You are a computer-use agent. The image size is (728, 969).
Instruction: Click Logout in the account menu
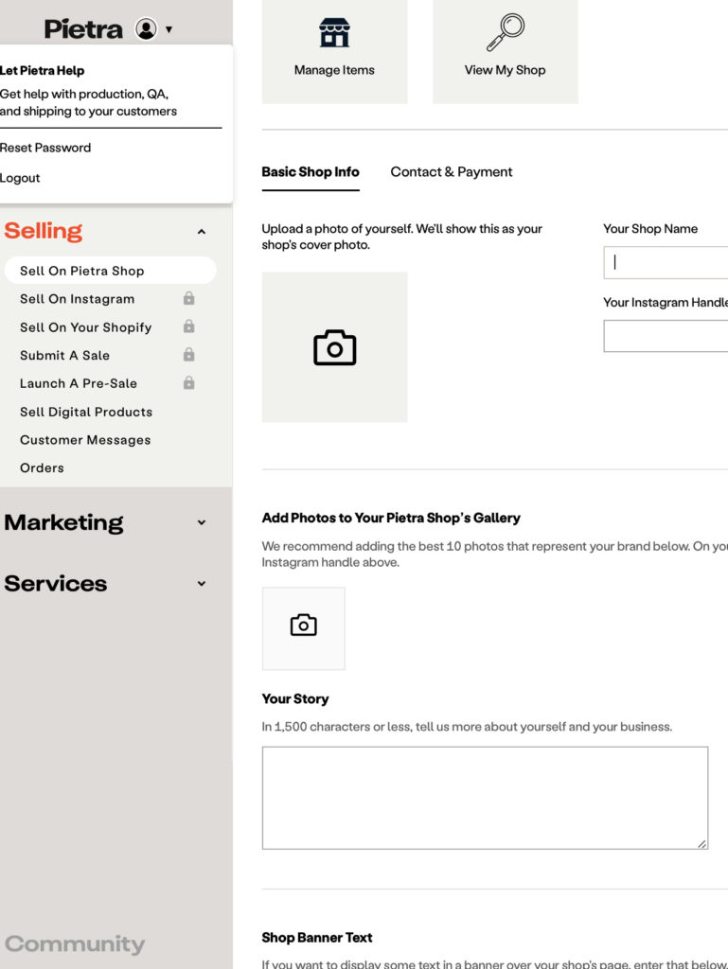tap(20, 178)
